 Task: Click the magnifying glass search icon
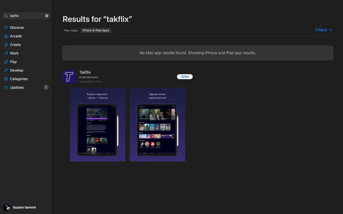[x=6, y=15]
